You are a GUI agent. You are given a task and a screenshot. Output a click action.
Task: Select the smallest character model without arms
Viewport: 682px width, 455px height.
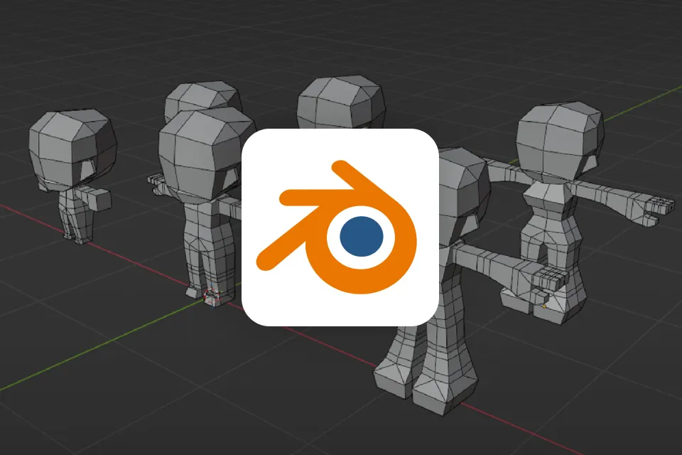pos(73,176)
